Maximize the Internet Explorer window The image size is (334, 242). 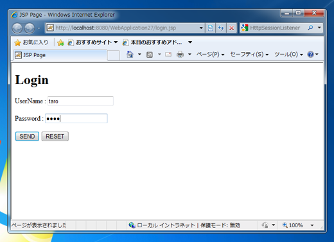point(298,13)
